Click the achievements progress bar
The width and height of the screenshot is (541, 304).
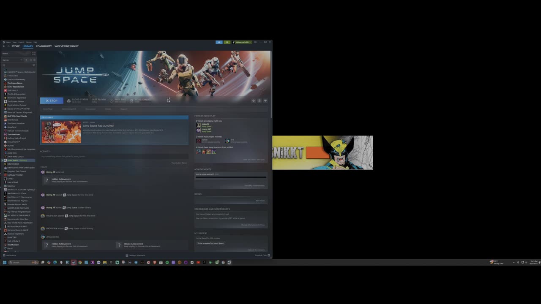coord(231,177)
